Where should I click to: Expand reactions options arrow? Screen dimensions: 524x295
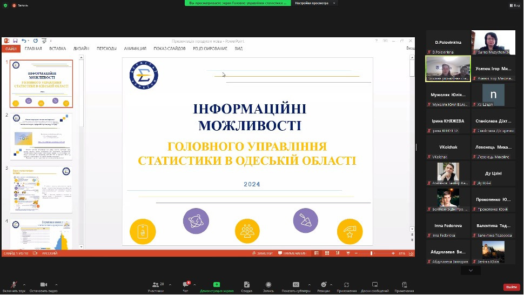(x=331, y=285)
